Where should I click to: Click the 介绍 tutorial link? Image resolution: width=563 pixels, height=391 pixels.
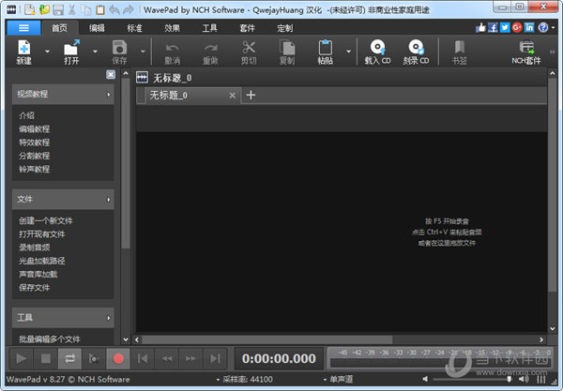tap(26, 115)
